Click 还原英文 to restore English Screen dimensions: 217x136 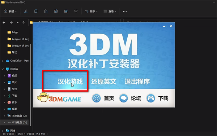(x=103, y=82)
